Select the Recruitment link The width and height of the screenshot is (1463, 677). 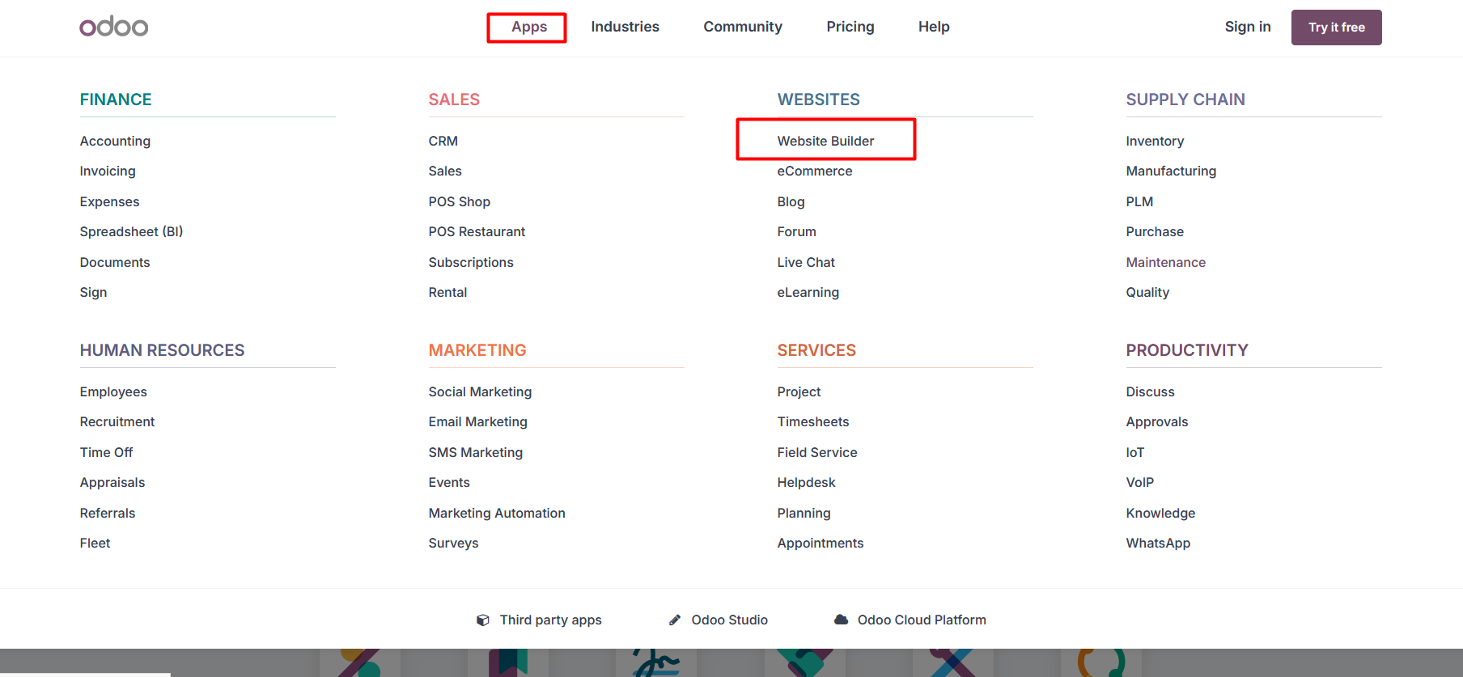117,422
